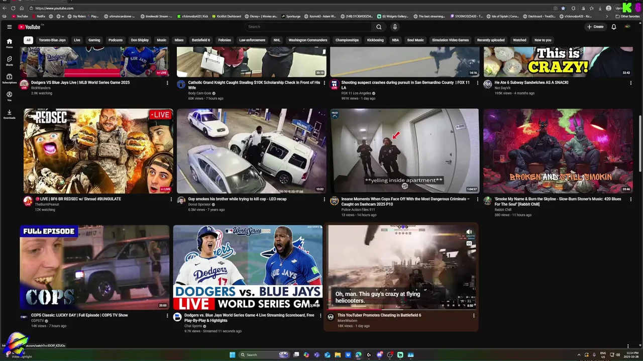Open more options for YouTuber Promotes Cheating video
Screen dimensions: 643x361
[x=474, y=315]
